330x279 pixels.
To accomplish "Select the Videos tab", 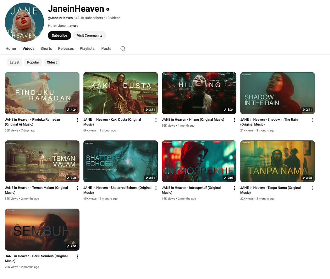I will [x=28, y=49].
